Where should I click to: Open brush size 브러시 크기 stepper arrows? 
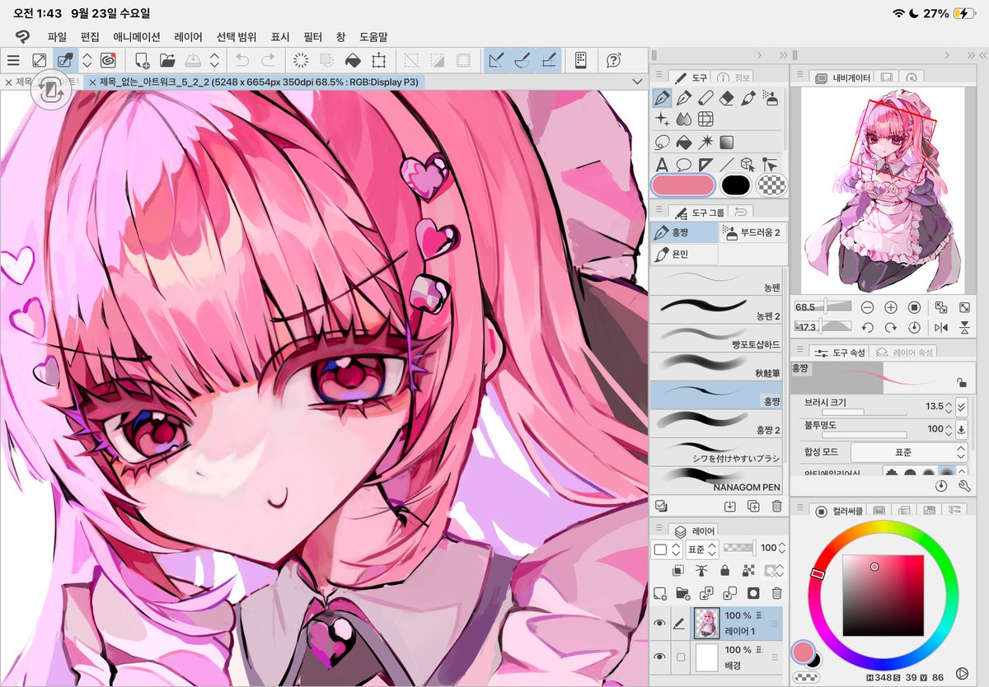coord(949,407)
